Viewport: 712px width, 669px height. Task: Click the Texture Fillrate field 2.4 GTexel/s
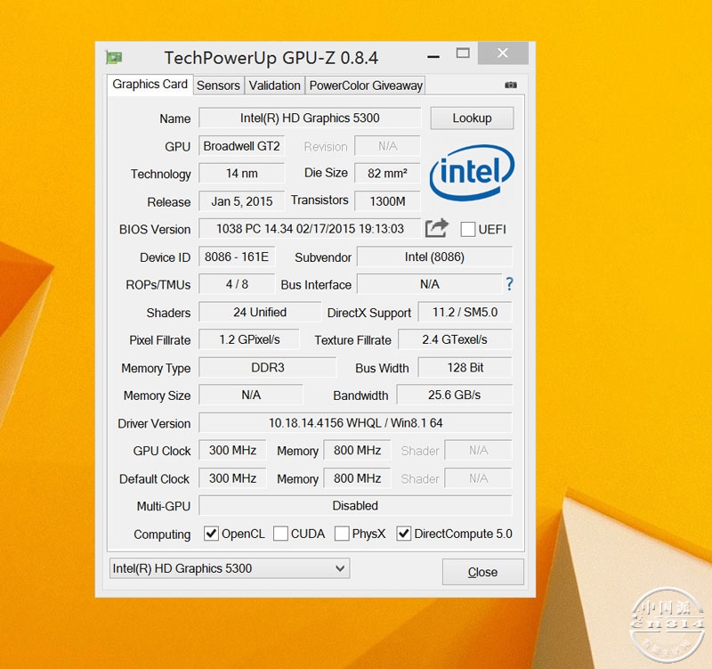tap(455, 339)
